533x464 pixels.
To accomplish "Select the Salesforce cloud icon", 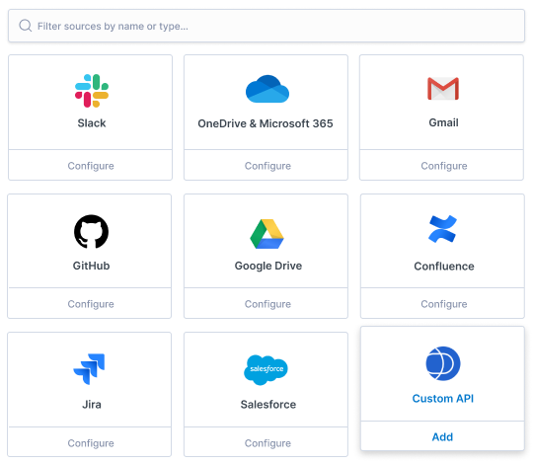I will tap(266, 370).
